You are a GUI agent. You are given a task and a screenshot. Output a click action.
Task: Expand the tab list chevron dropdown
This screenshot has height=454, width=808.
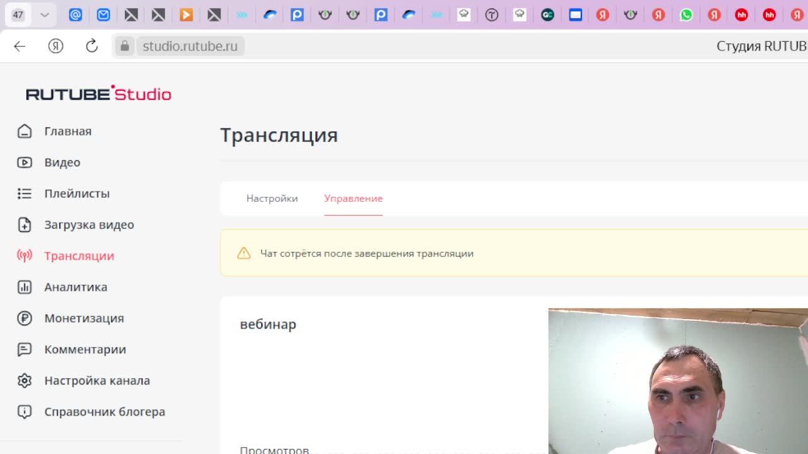pyautogui.click(x=44, y=15)
